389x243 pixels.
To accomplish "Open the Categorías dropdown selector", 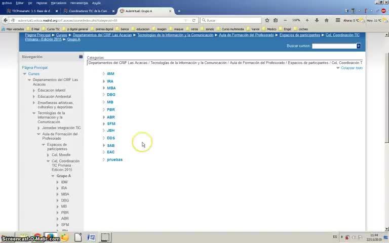I will click(225, 63).
